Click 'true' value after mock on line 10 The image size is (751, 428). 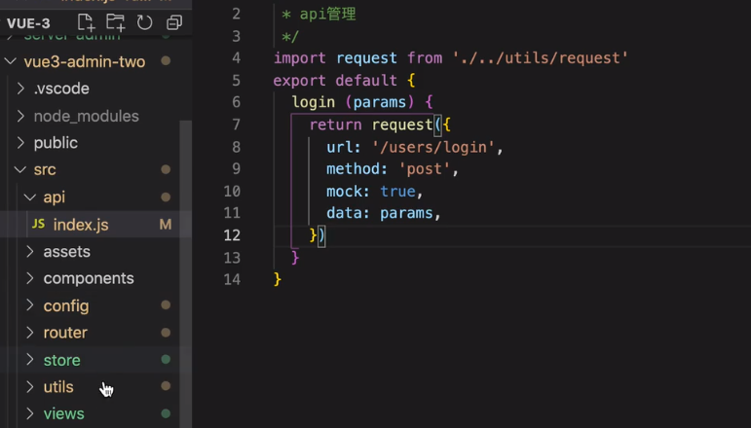click(x=397, y=192)
